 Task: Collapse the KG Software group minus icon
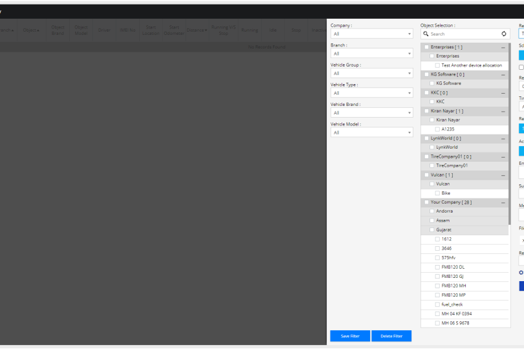(503, 74)
